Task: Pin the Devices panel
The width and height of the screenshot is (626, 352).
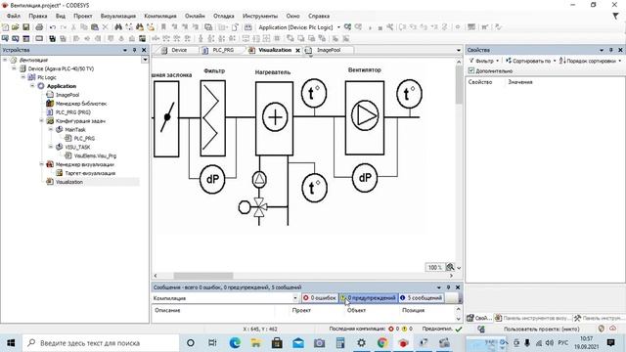Action: tap(135, 50)
